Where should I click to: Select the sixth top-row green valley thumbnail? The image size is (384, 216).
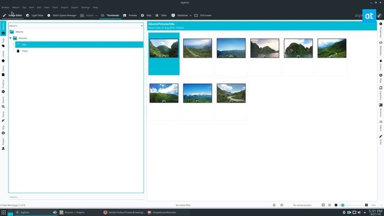[332, 48]
